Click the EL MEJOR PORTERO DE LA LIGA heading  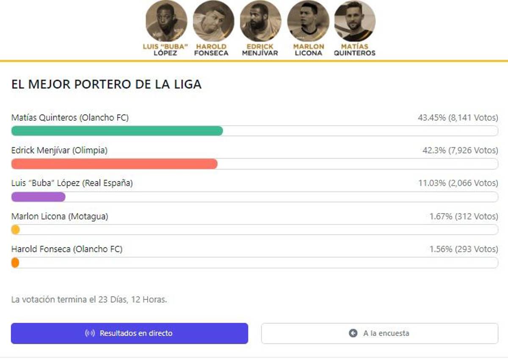(106, 84)
